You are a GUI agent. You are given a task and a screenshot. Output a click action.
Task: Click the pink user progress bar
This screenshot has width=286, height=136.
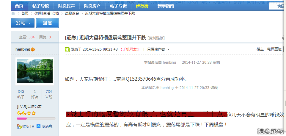point(36,118)
